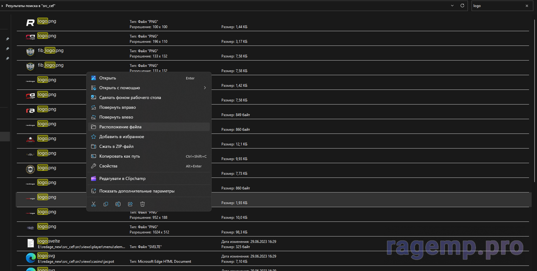Select 'Показать дополнительные параметры' option
Image resolution: width=537 pixels, height=271 pixels.
tap(137, 191)
